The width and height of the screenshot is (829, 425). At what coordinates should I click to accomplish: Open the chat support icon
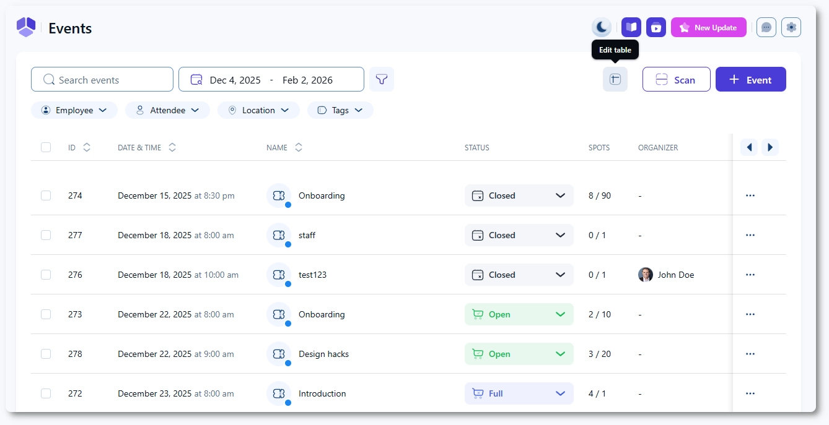pos(766,27)
